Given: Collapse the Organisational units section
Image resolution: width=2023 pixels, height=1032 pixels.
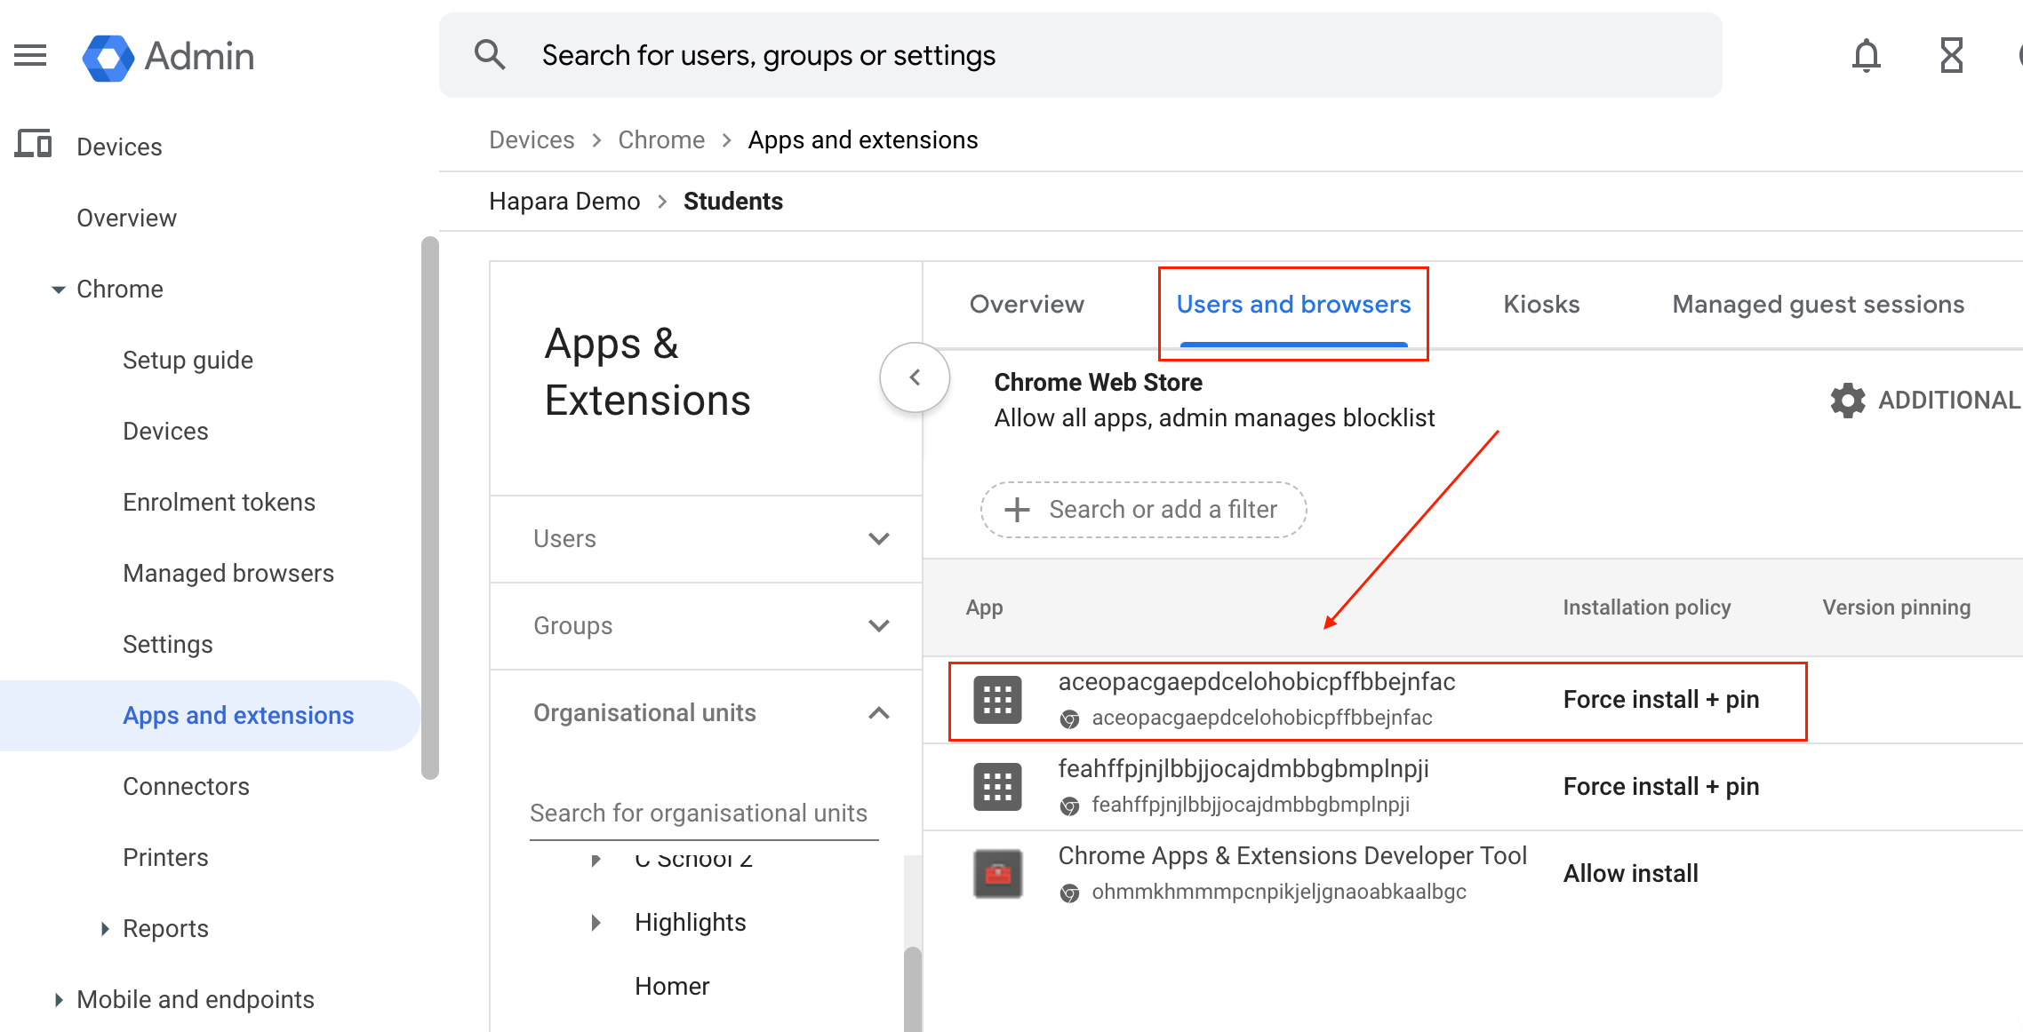Looking at the screenshot, I should click(x=879, y=712).
